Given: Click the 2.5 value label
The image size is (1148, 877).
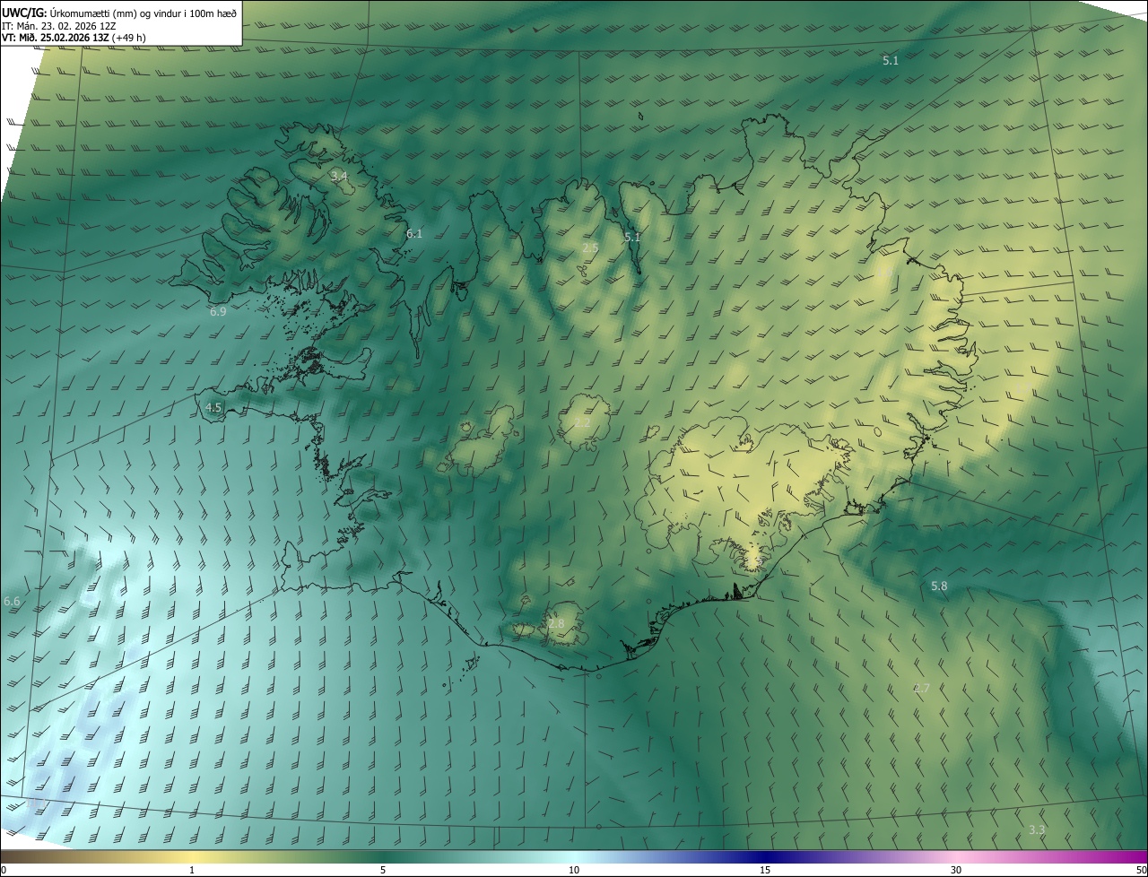Looking at the screenshot, I should 590,247.
